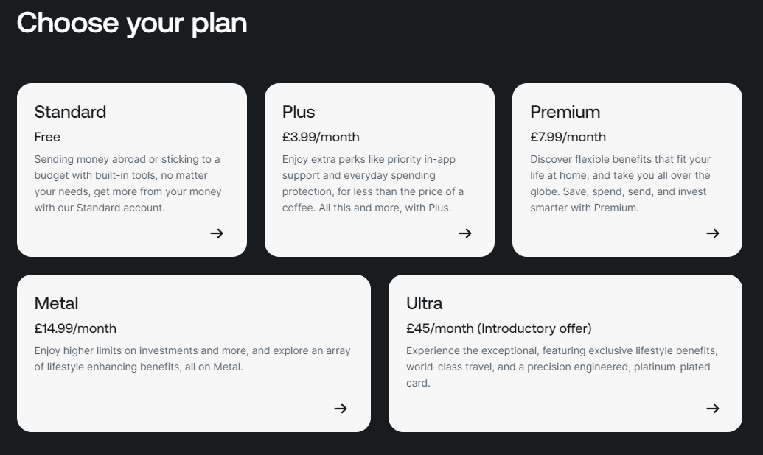Screen dimensions: 763x455
Task: Select the £14.99/month price text
Action: pos(75,328)
